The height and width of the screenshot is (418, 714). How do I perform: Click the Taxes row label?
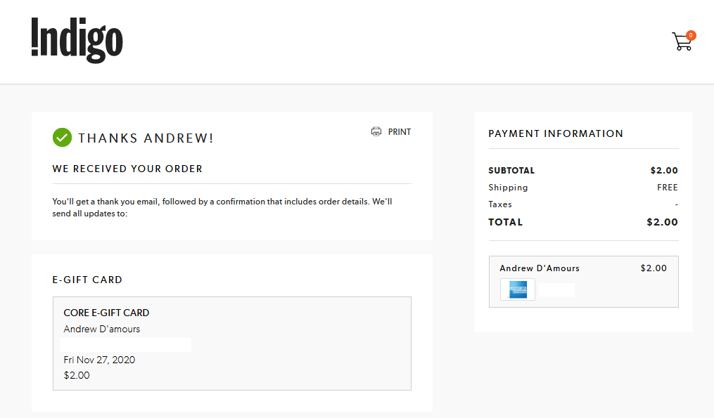[500, 204]
